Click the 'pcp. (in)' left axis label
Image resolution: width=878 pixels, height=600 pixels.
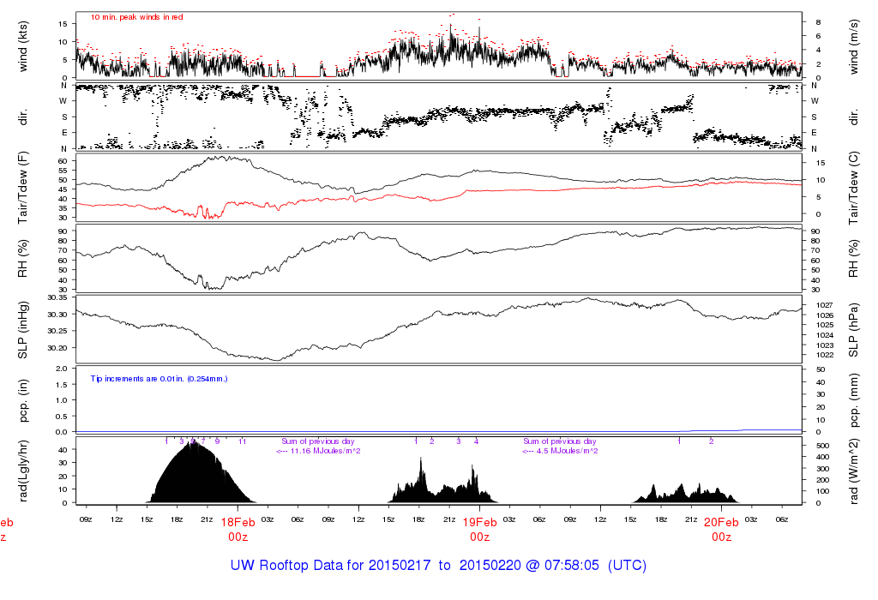(x=23, y=400)
